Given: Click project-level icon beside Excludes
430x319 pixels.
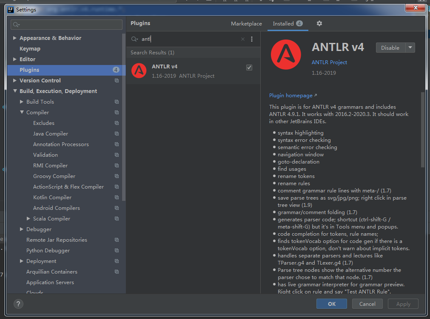Looking at the screenshot, I should point(117,123).
